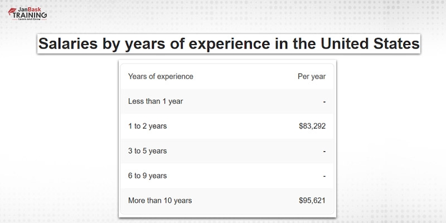Select the Years of experience column header
The width and height of the screenshot is (446, 223).
[161, 75]
